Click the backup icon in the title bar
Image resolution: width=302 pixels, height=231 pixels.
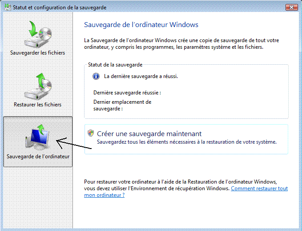coord(8,7)
